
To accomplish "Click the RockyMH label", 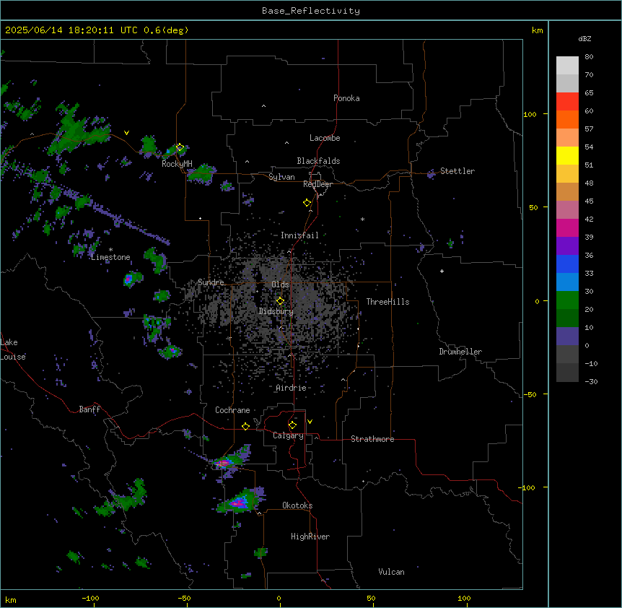I will [177, 164].
